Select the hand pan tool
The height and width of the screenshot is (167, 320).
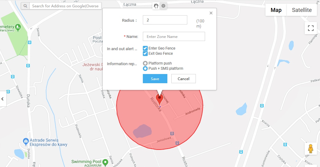click(x=156, y=6)
